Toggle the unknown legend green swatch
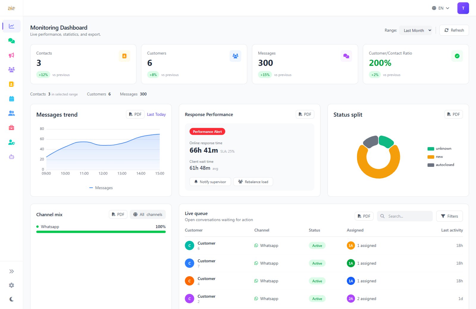Screen dimensions: 476x309 pos(431,149)
